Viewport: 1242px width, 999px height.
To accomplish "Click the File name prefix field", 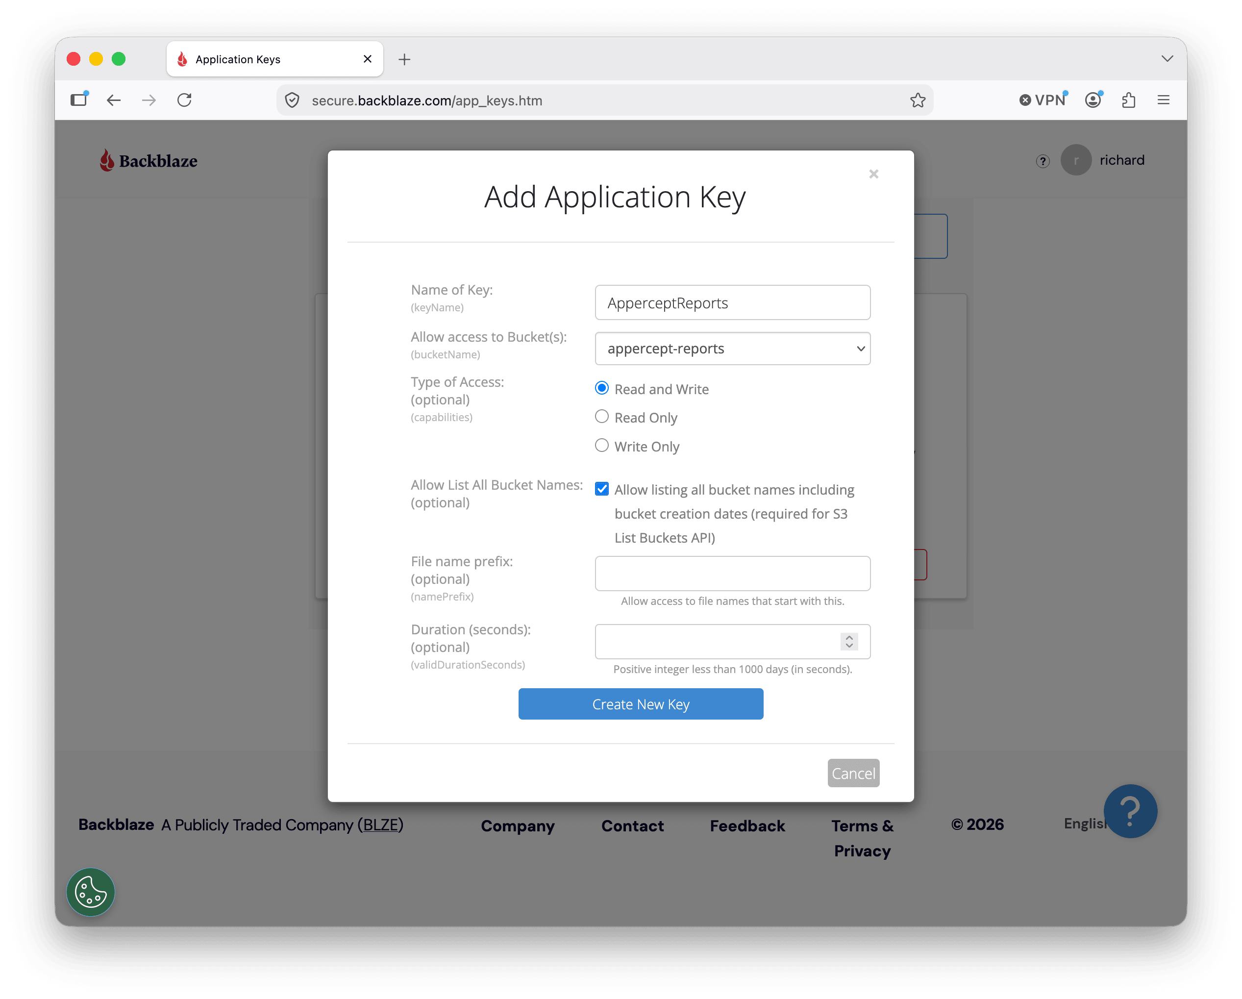I will 732,573.
